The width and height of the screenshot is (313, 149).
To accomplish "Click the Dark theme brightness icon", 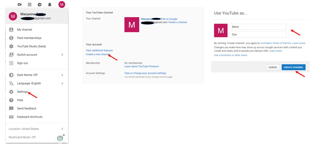I will tap(11, 75).
